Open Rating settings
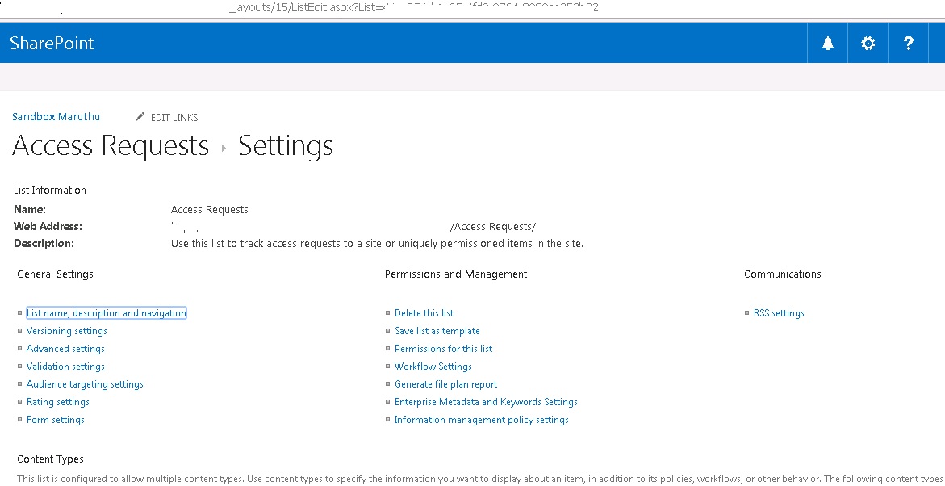 point(58,401)
